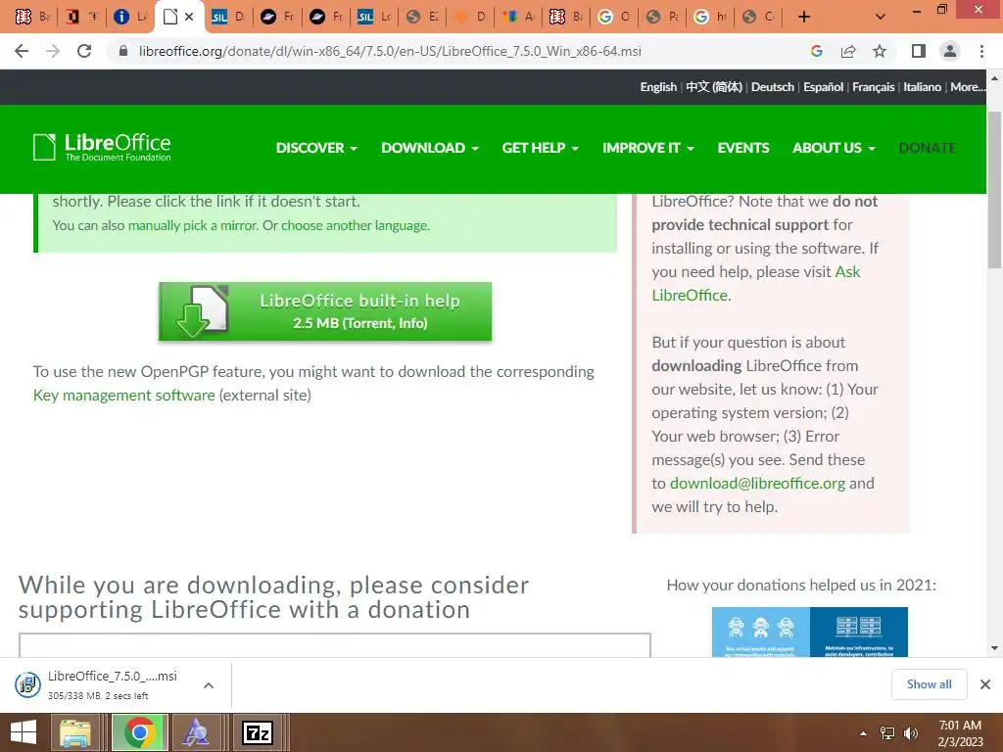Open a new browser tab

[804, 17]
